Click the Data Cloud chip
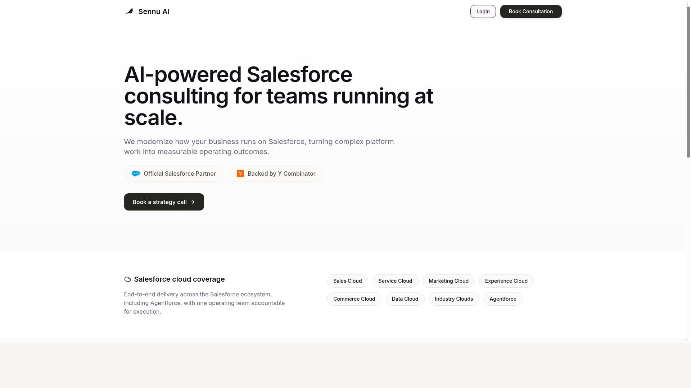 tap(405, 299)
